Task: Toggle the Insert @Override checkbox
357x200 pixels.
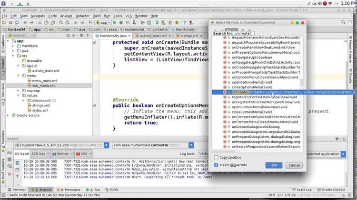Action: click(x=216, y=165)
